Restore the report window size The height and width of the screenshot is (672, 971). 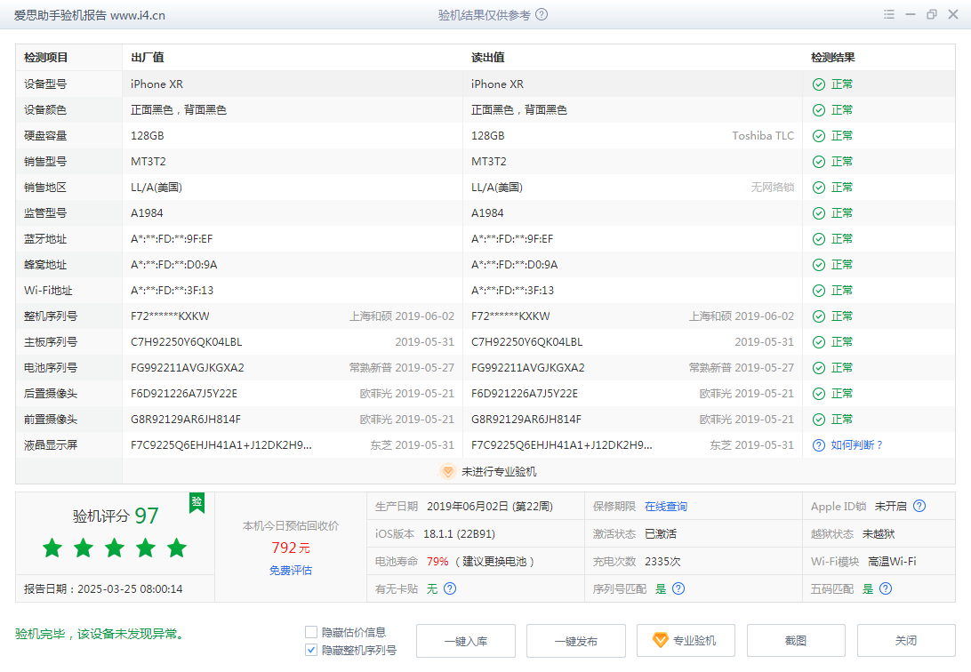931,14
